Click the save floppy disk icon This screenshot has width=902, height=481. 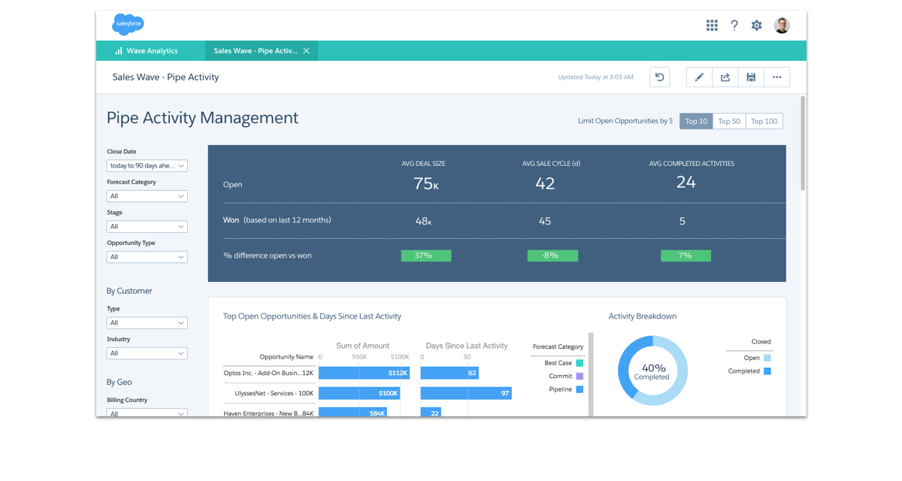pyautogui.click(x=751, y=77)
